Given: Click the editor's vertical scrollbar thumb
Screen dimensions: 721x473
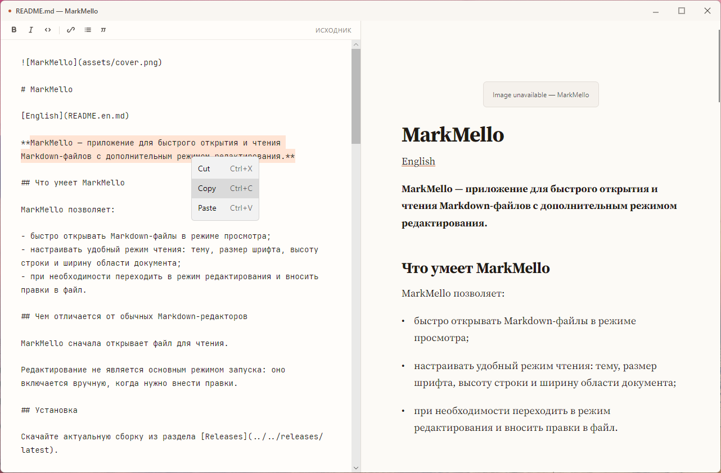Looking at the screenshot, I should coord(356,96).
